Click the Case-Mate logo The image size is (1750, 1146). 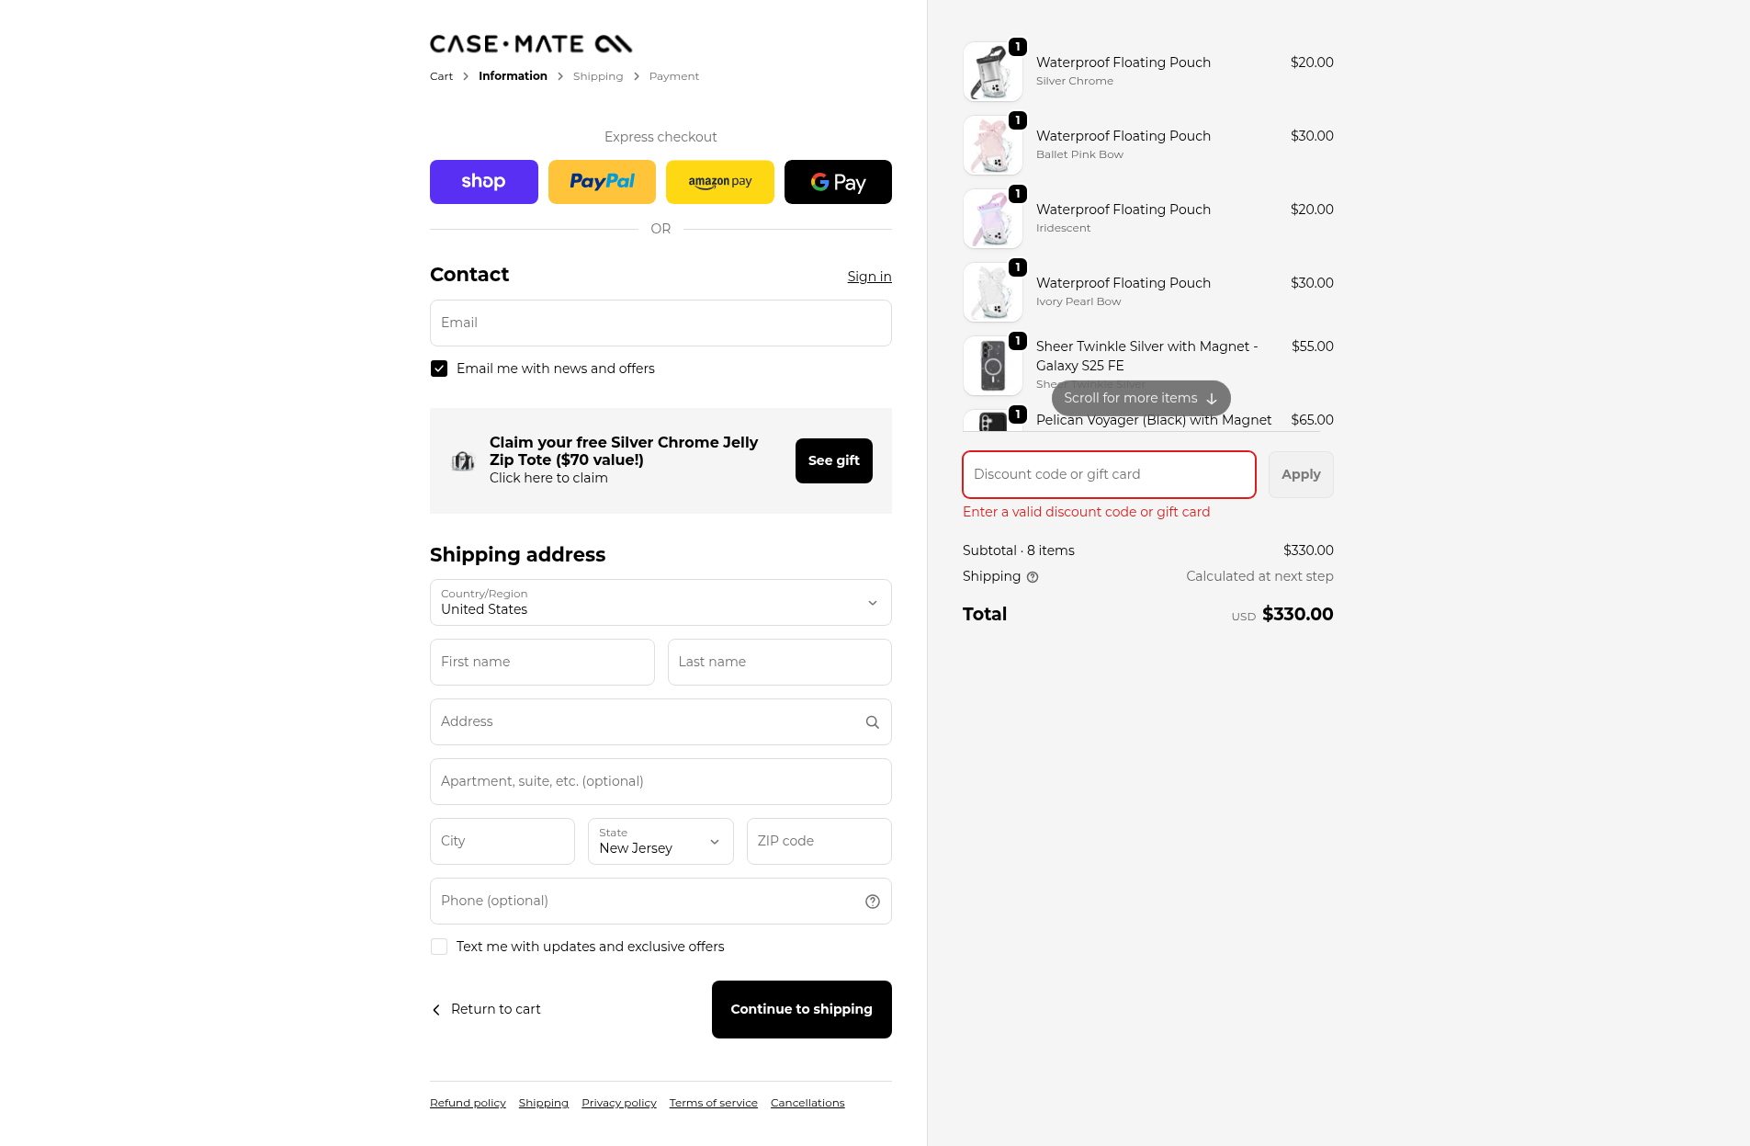[531, 43]
